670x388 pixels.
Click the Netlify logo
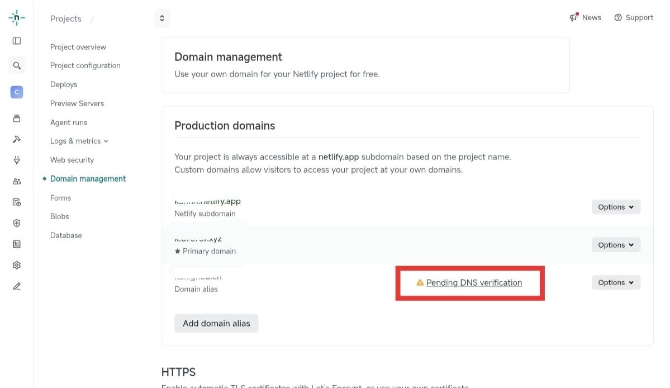17,17
